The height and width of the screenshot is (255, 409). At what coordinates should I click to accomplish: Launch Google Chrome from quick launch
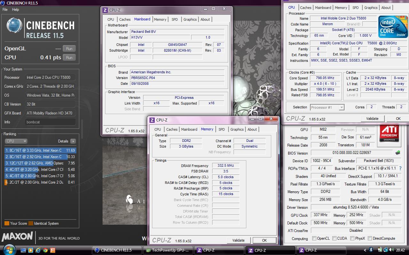tap(45, 250)
